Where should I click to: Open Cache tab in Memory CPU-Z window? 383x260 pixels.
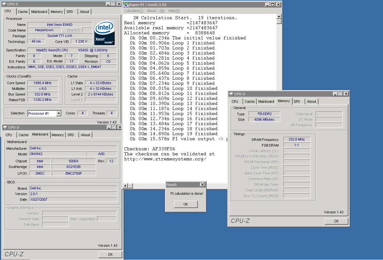click(x=250, y=101)
